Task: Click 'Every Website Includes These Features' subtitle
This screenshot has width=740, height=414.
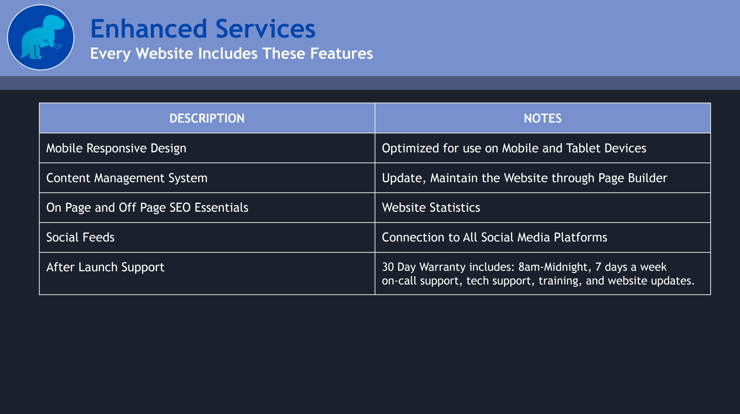Action: (x=232, y=53)
